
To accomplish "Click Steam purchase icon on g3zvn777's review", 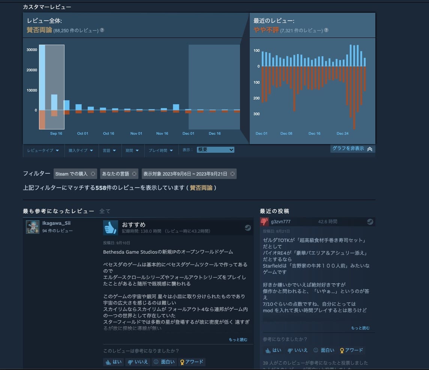I will (x=370, y=221).
